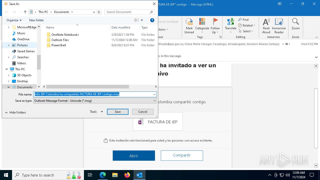The width and height of the screenshot is (320, 180).
Task: Click the volume speaker tray icon
Action: point(288,175)
